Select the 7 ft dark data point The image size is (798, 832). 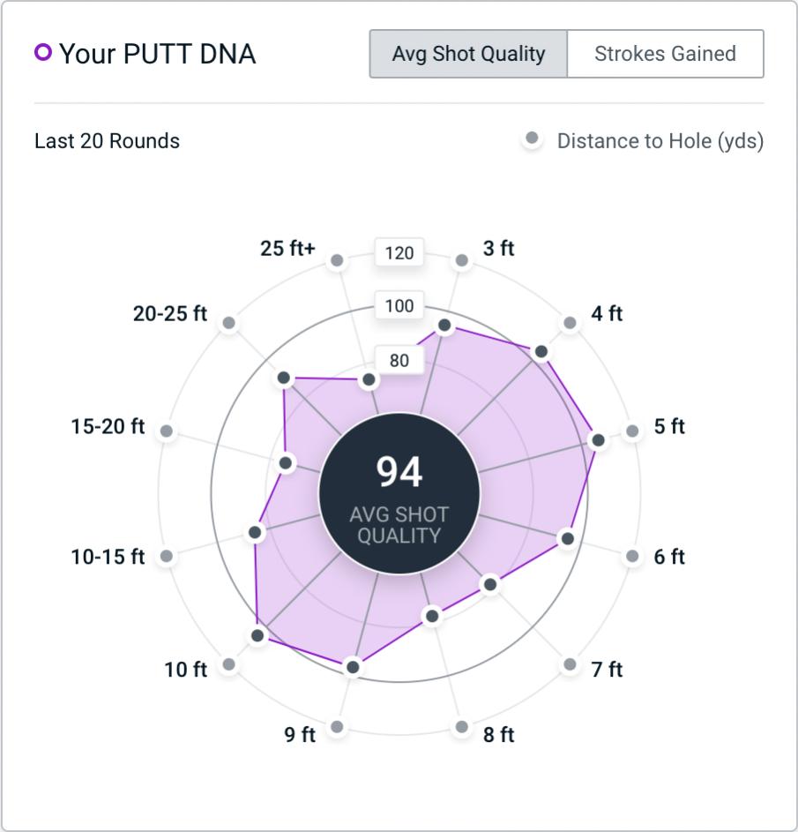pos(490,584)
